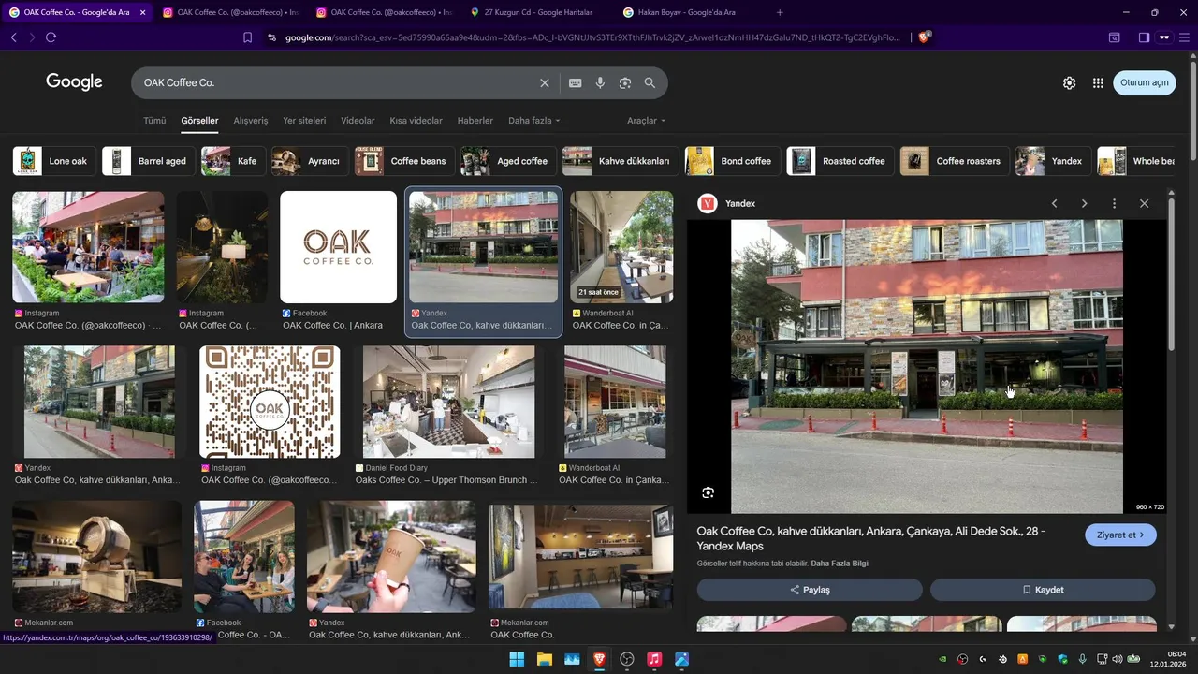The image size is (1198, 674).
Task: Click the Kaydet save button
Action: coord(1043,590)
